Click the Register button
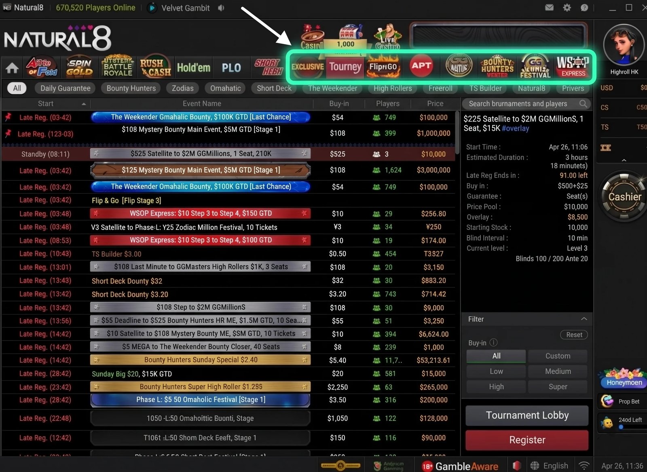Image resolution: width=647 pixels, height=472 pixels. pos(527,440)
